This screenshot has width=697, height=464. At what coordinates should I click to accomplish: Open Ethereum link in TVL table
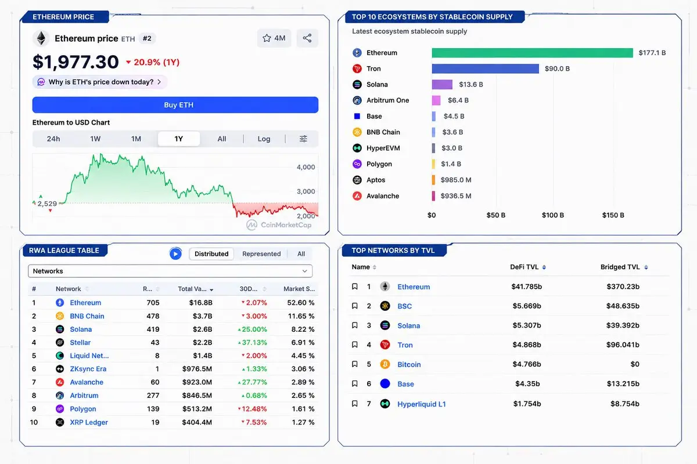pyautogui.click(x=414, y=287)
